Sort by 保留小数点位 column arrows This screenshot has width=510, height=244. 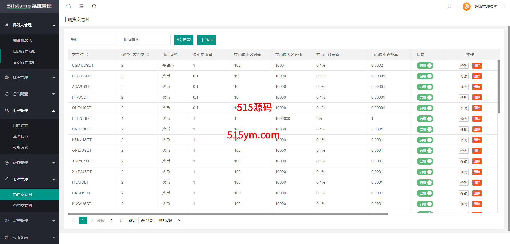148,55
